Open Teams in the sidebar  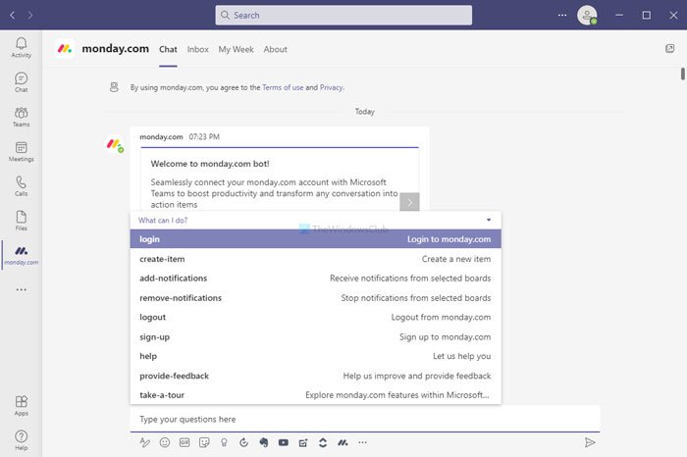pos(21,117)
